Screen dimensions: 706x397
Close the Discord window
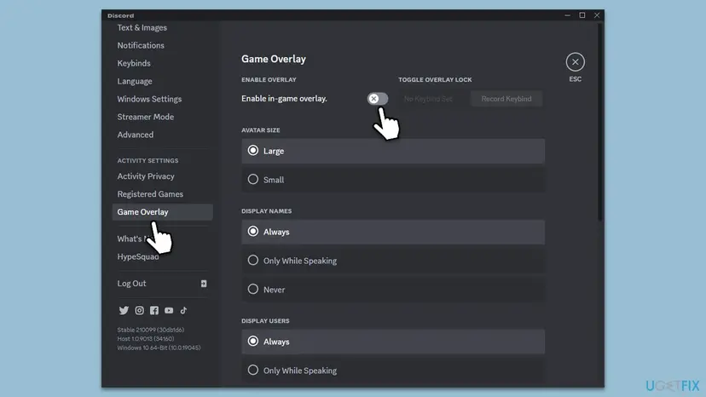tap(597, 15)
